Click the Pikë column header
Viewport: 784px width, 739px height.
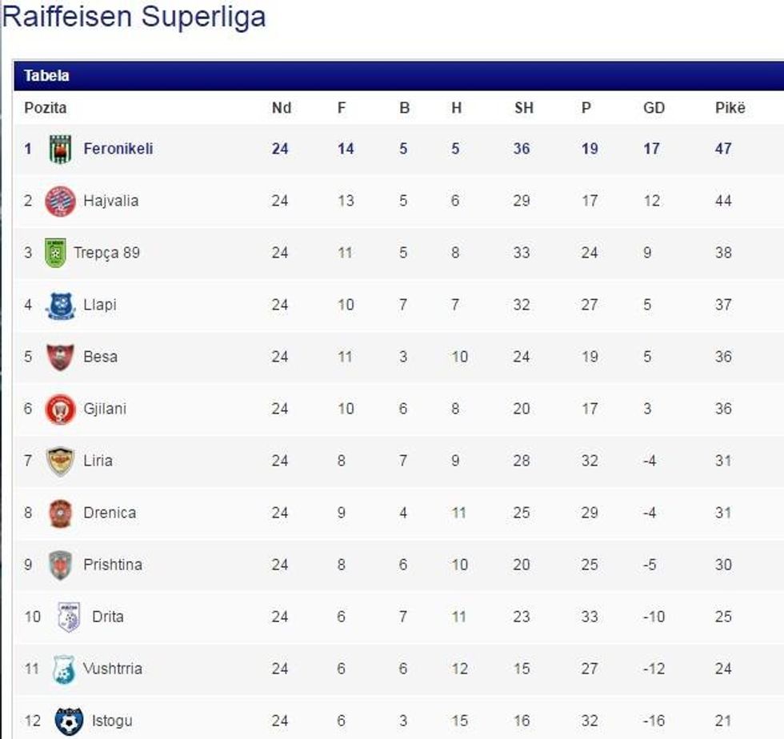tap(730, 108)
